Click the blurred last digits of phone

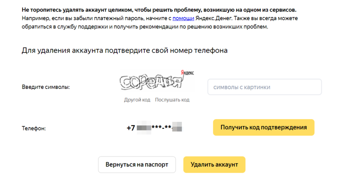(177, 127)
